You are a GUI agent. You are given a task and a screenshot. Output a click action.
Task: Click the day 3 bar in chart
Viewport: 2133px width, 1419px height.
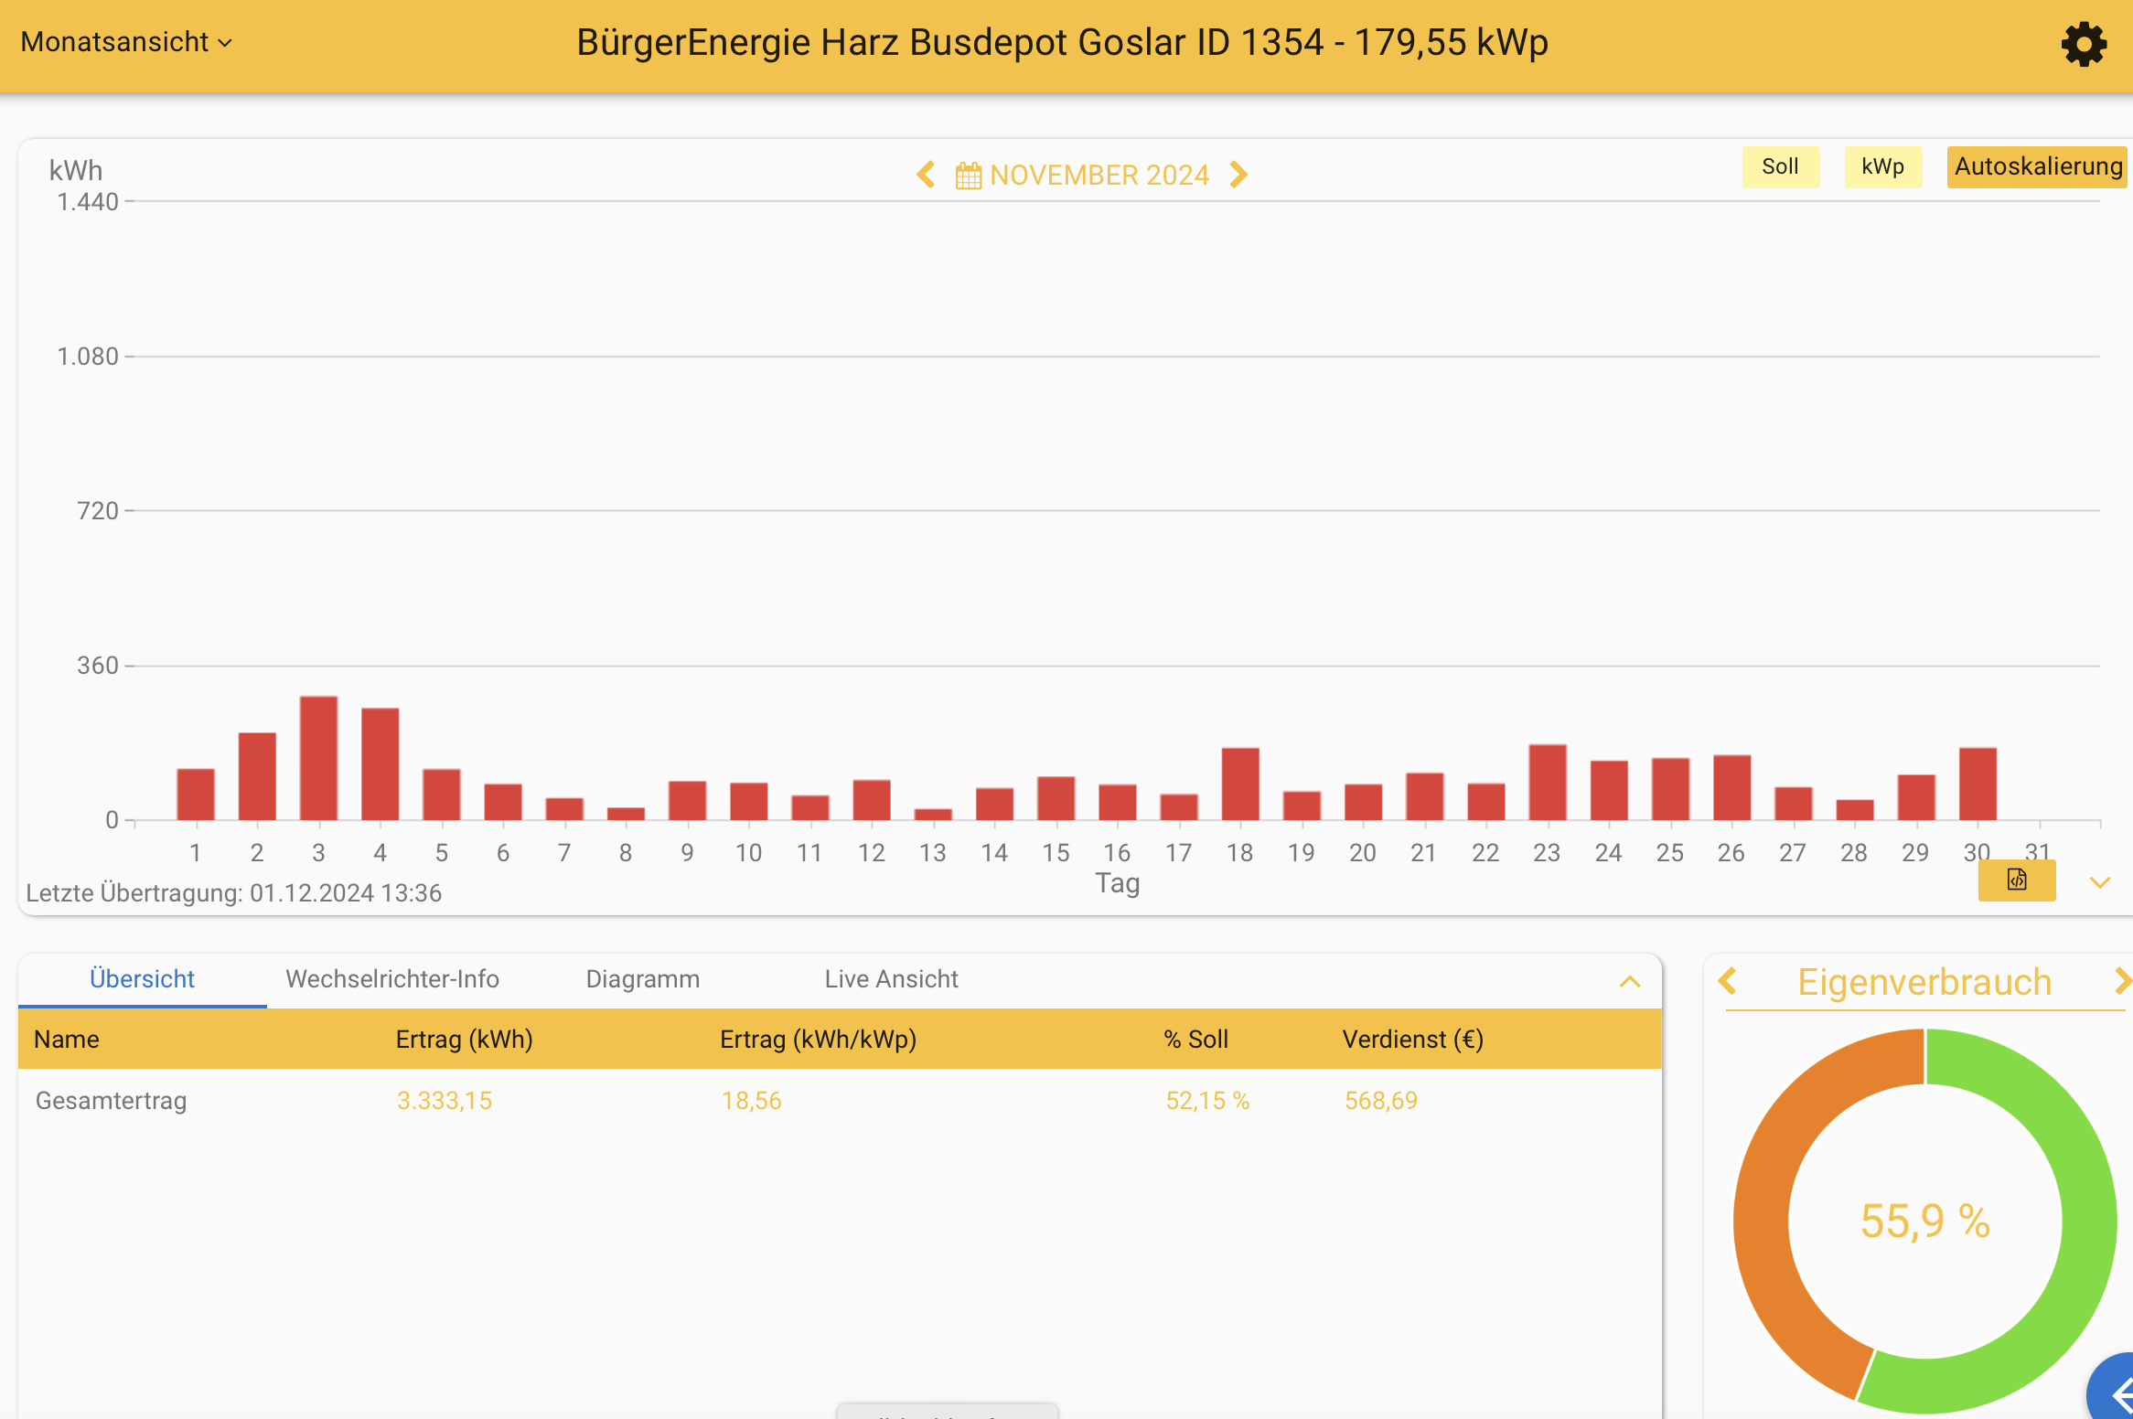318,759
